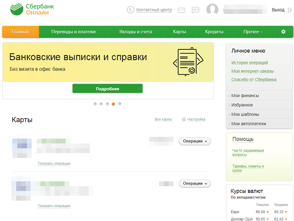Expand the Мои финансы section
This screenshot has width=294, height=221.
pyautogui.click(x=259, y=96)
